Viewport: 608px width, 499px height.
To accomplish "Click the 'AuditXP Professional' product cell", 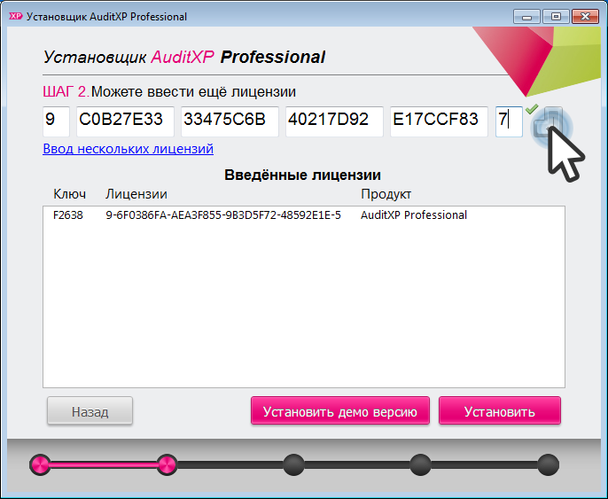I will pos(414,214).
